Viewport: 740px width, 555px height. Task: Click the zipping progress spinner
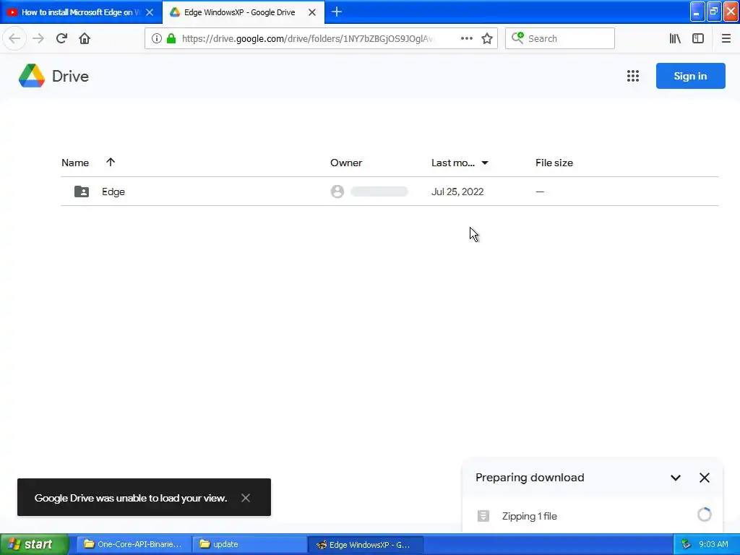(x=704, y=515)
